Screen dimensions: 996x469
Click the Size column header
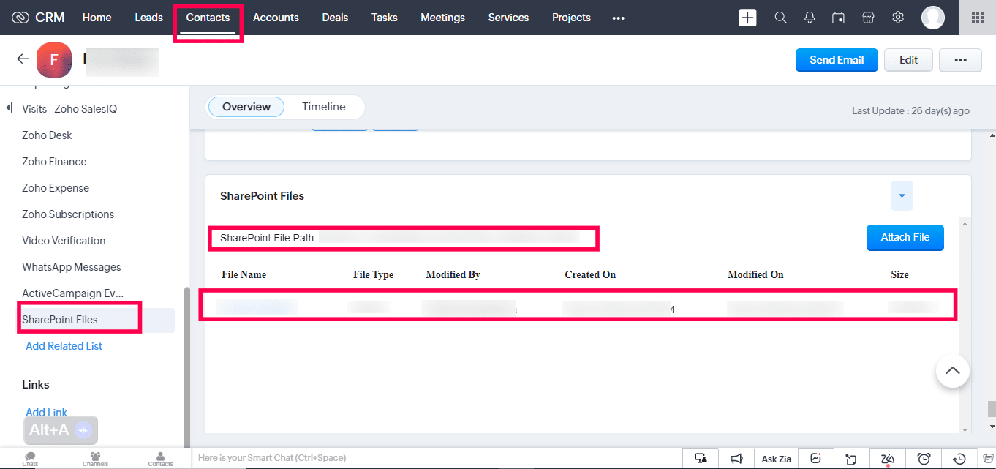[x=899, y=275]
